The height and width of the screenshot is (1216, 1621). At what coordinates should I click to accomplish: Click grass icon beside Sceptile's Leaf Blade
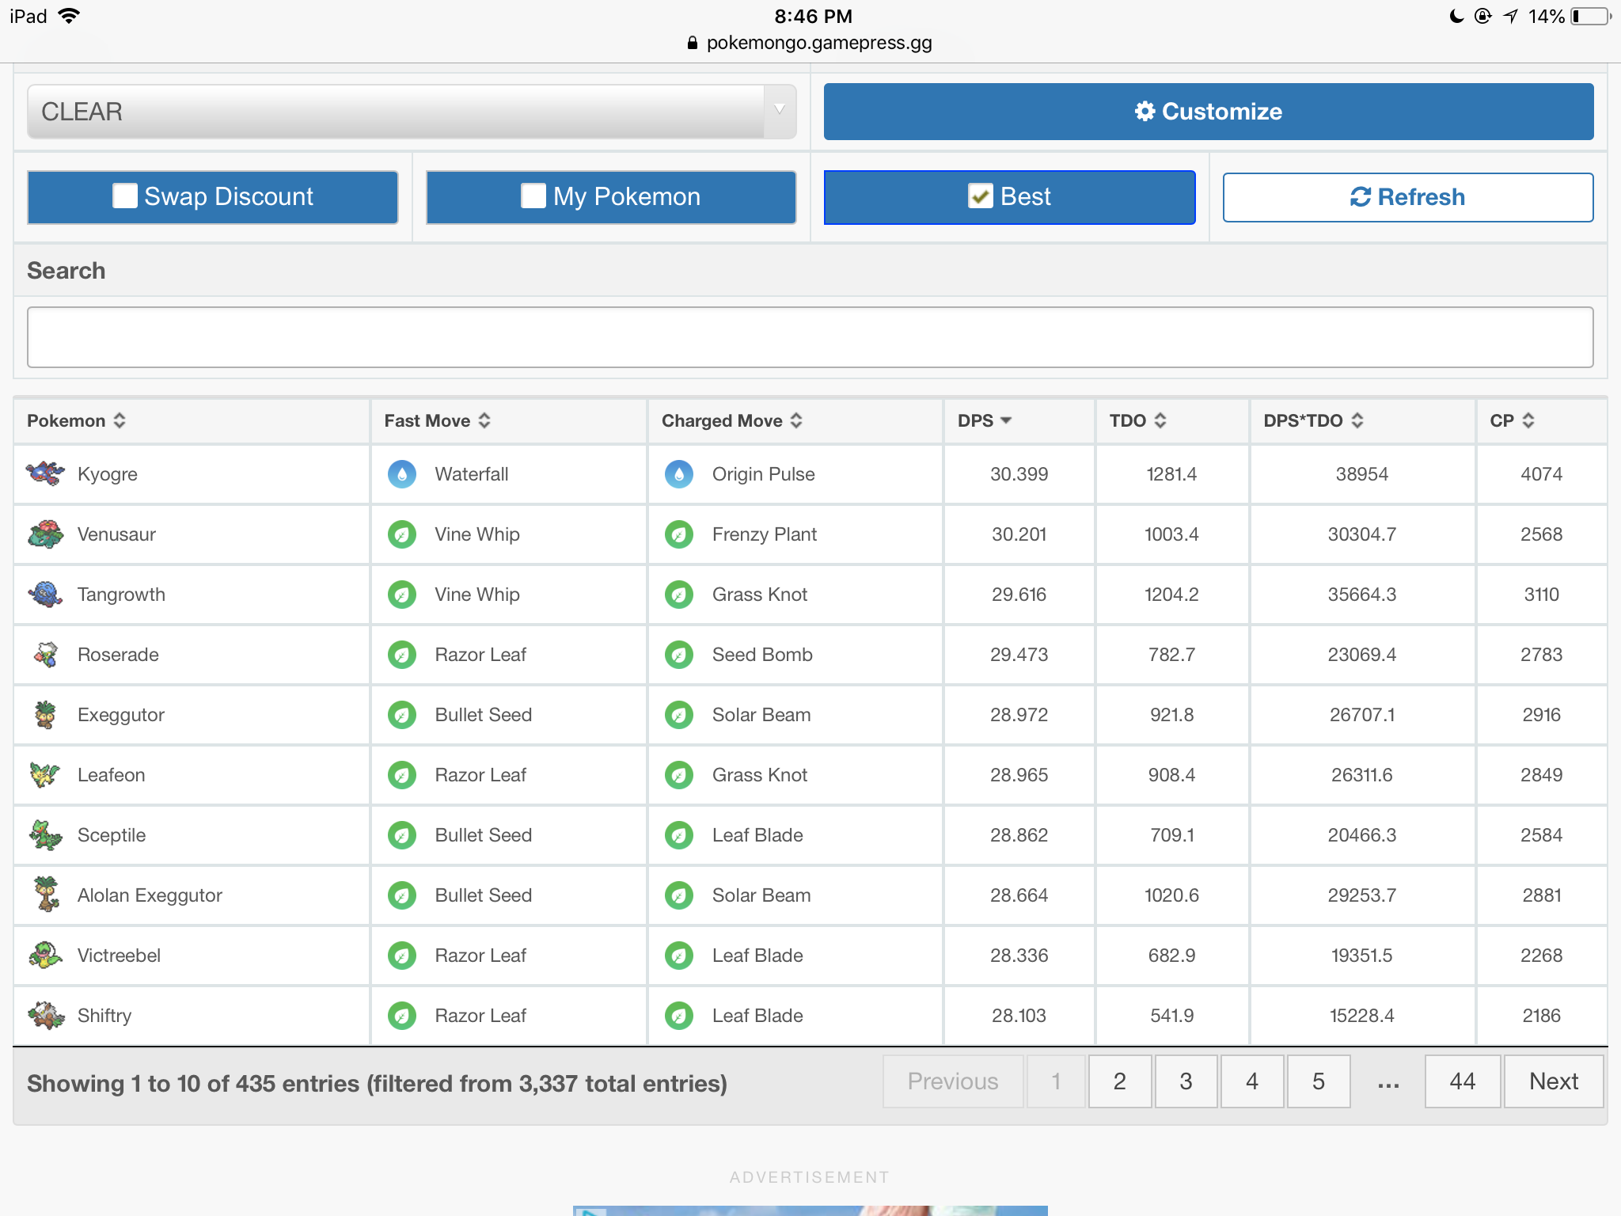click(x=679, y=835)
